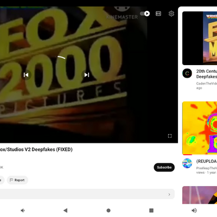217x217 pixels.
Task: Go back with the Android back triangle
Action: 66,210
